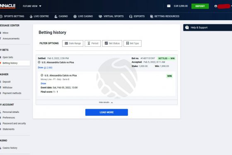Open the Future View dropdown
This screenshot has width=232, height=155.
coord(32,6)
